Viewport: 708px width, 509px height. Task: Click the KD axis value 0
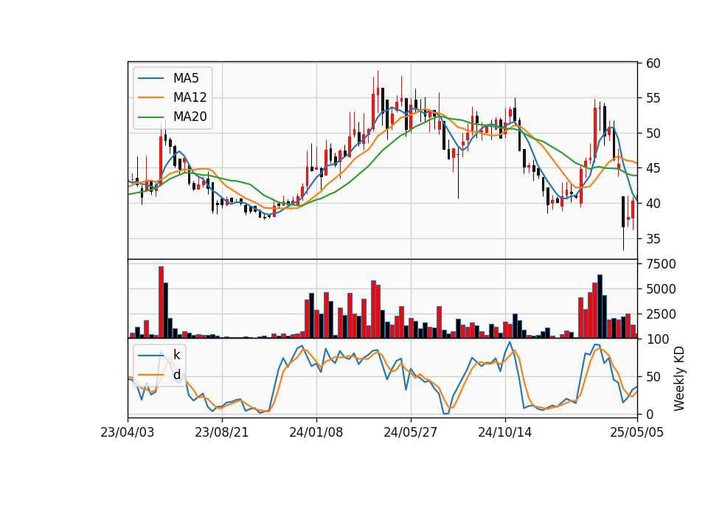tap(650, 414)
